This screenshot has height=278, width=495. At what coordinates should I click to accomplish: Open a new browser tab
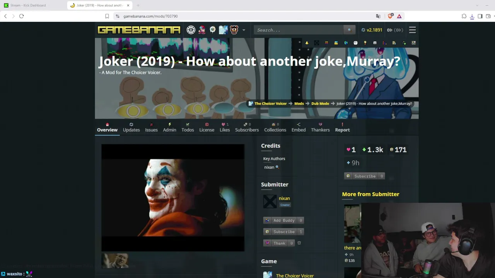click(138, 5)
